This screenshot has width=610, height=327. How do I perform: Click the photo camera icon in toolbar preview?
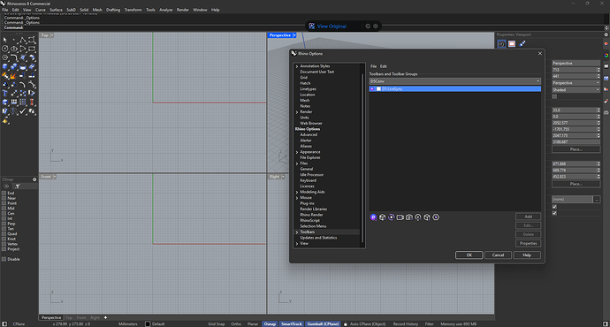click(x=408, y=217)
